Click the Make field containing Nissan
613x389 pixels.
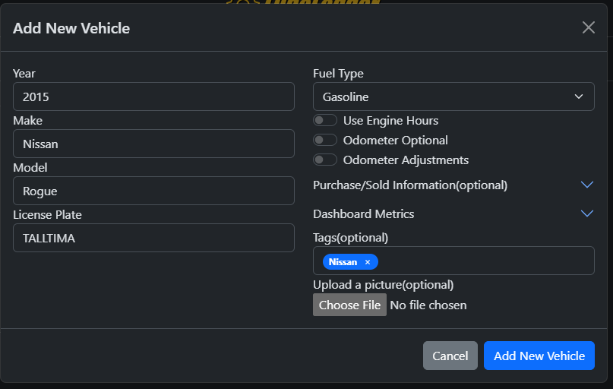pyautogui.click(x=153, y=144)
